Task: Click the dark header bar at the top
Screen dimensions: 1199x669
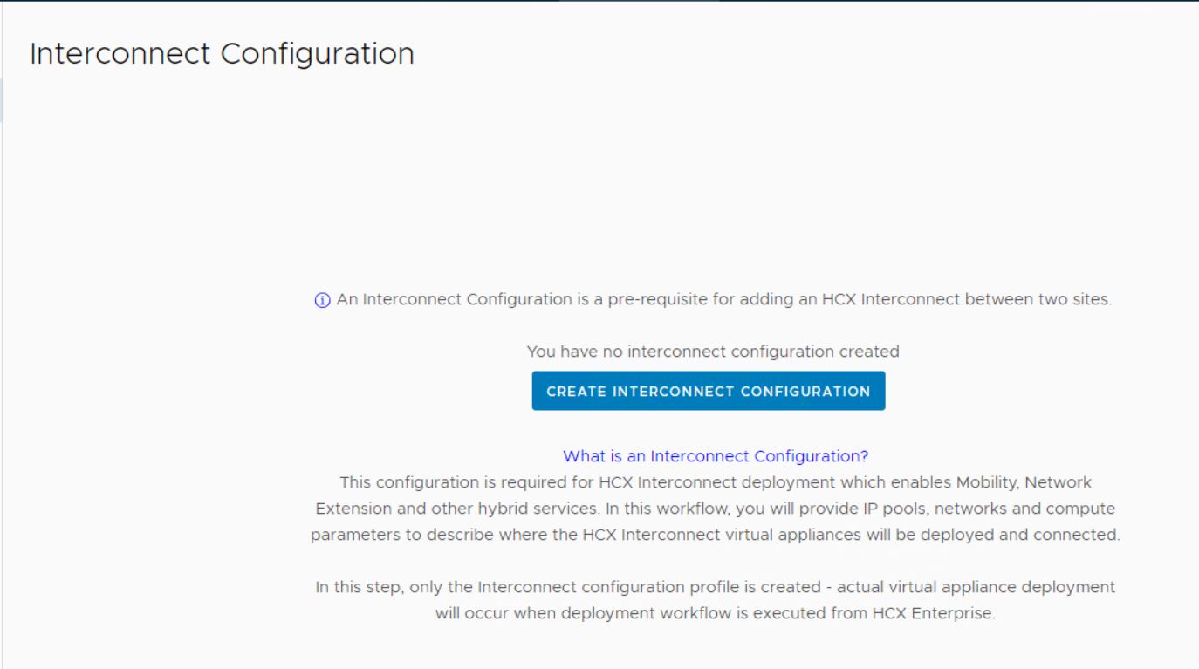Action: [x=599, y=1]
